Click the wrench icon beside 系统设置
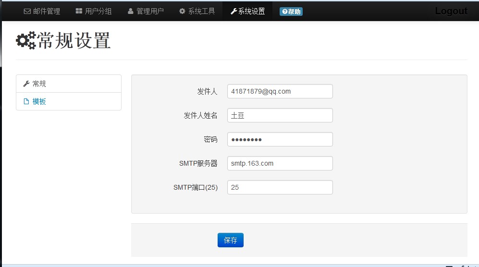The height and width of the screenshot is (267, 479). point(233,11)
